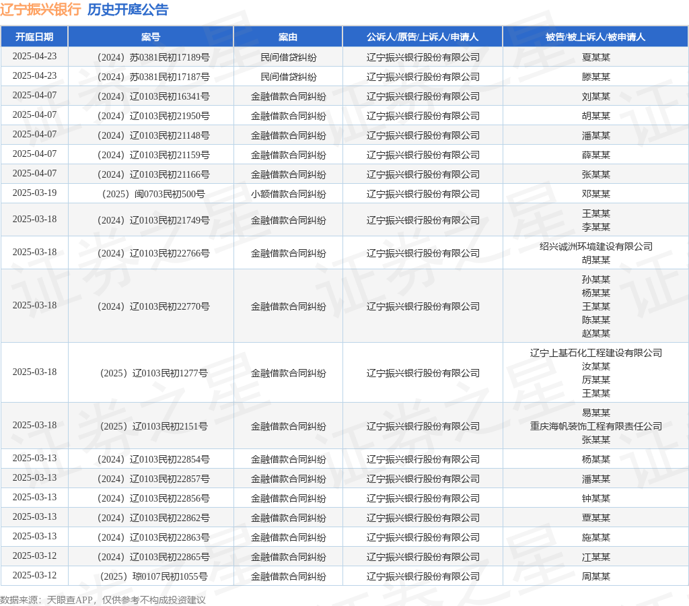Screen dimensions: 689x606
Task: Click 民间借贷纠纷 in the 17189号 row
Action: [288, 58]
